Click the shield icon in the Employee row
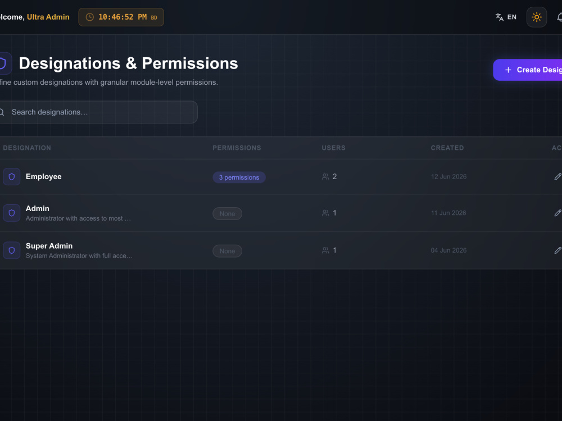The height and width of the screenshot is (421, 562). 11,176
